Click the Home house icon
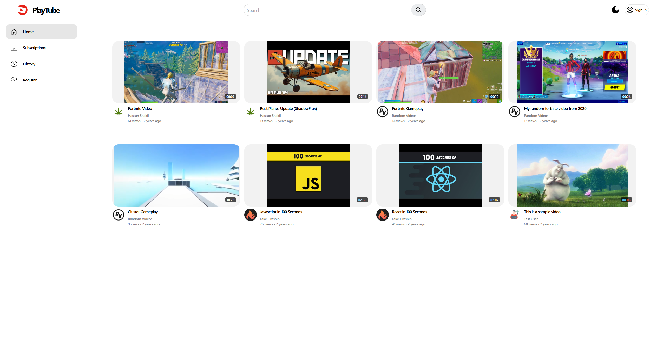Image resolution: width=663 pixels, height=337 pixels. tap(14, 32)
